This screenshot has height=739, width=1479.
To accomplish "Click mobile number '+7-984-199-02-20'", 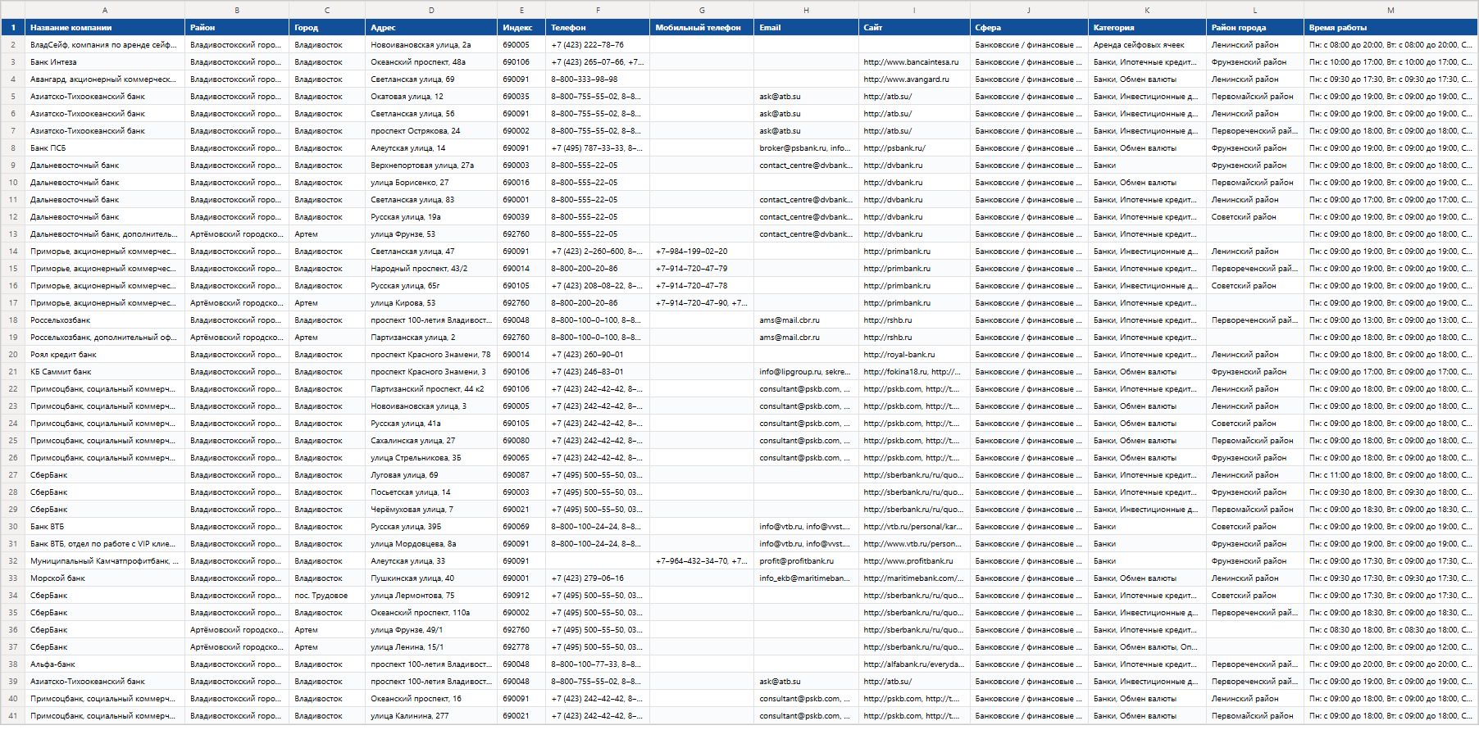I will [x=702, y=252].
